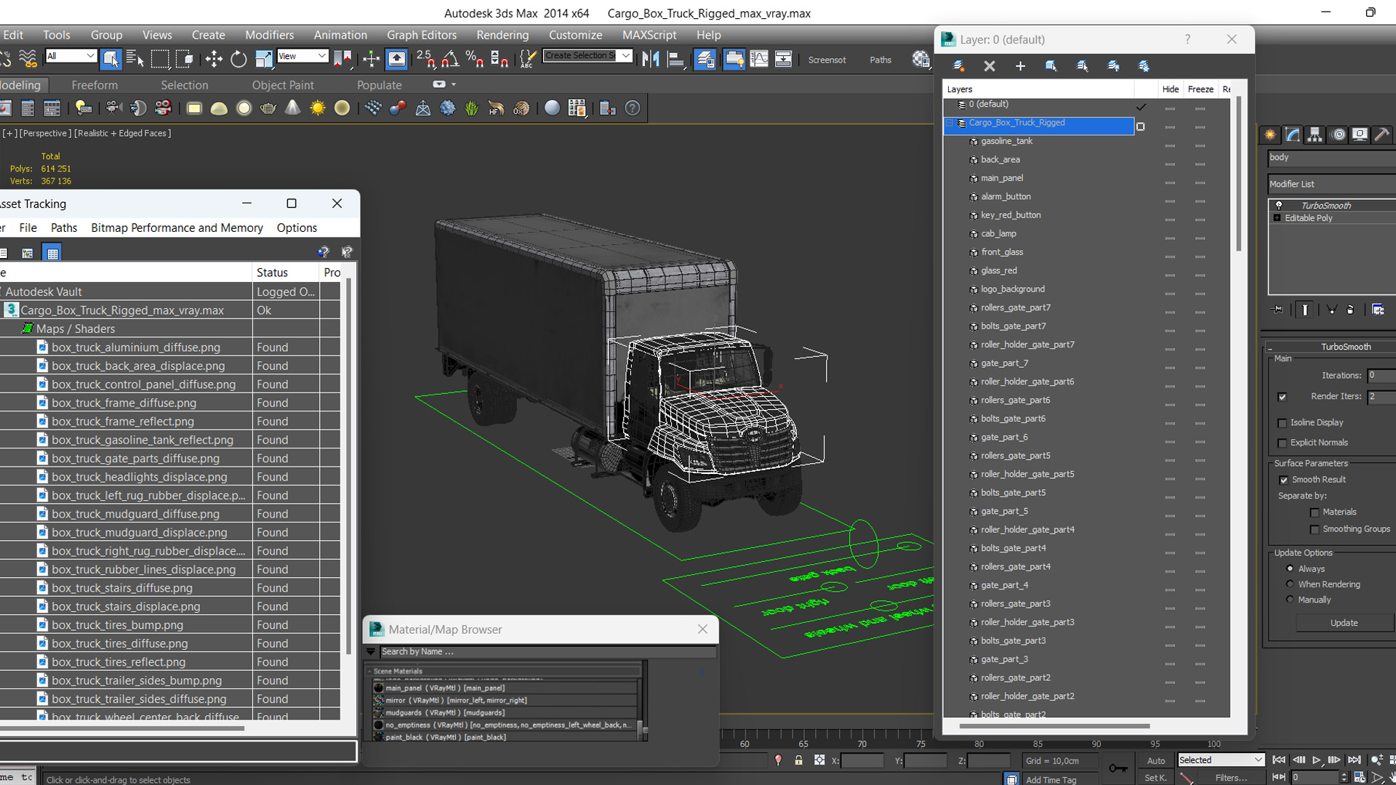Enable the Isoline Display checkbox
The height and width of the screenshot is (785, 1396).
coord(1283,423)
